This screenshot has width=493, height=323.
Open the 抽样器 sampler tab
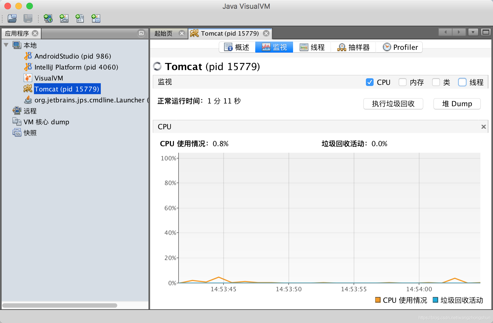tap(353, 47)
